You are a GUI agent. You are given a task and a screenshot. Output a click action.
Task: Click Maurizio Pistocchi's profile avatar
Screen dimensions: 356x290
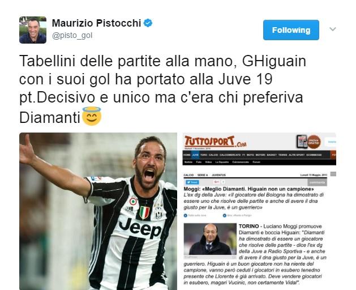click(x=33, y=30)
